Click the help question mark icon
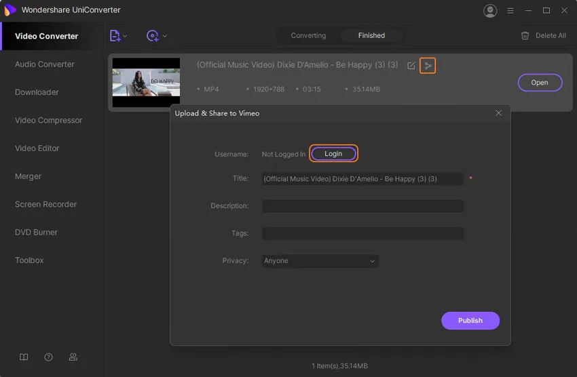 [48, 357]
